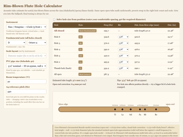Click the 440.0 frequency value

coord(106,56)
